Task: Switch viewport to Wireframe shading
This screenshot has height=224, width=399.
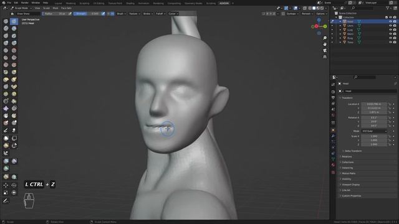Action: pos(310,8)
